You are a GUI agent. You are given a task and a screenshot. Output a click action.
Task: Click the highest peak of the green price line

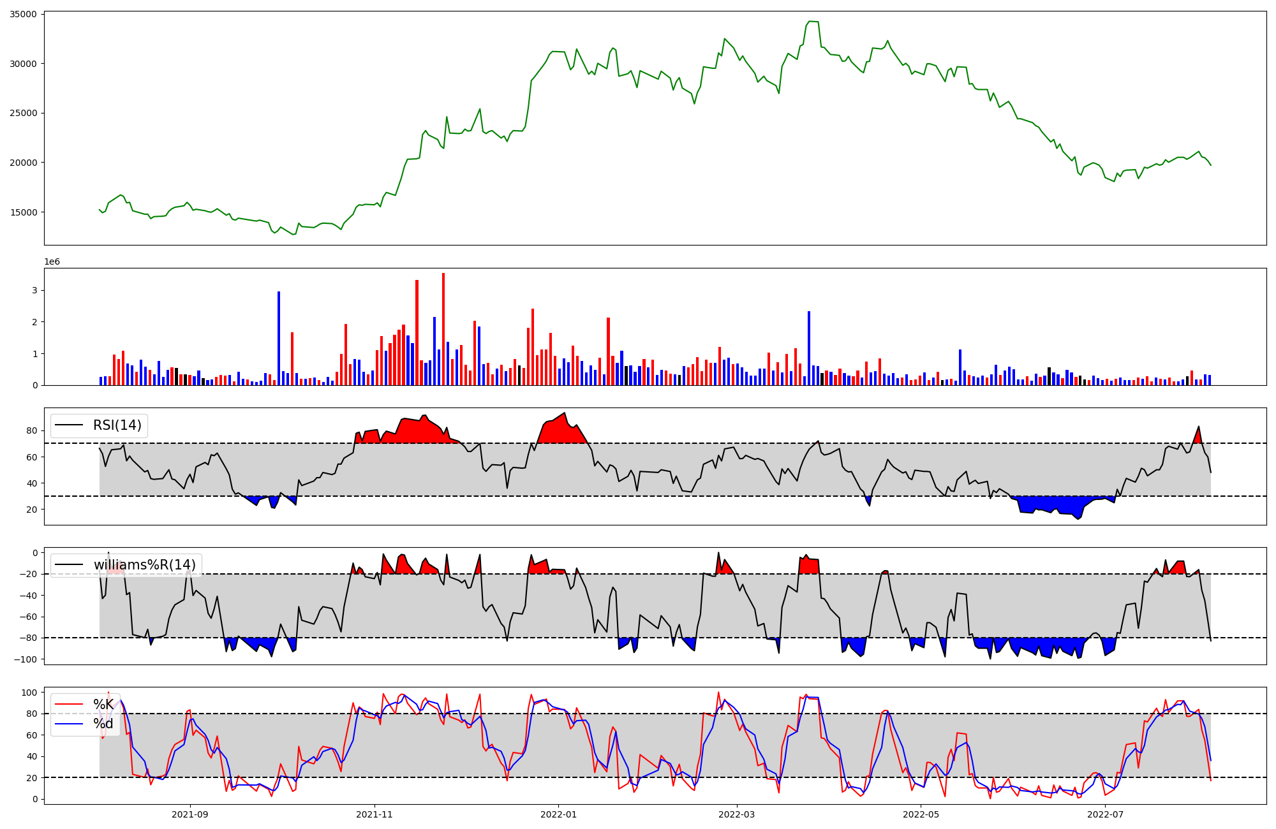(810, 22)
